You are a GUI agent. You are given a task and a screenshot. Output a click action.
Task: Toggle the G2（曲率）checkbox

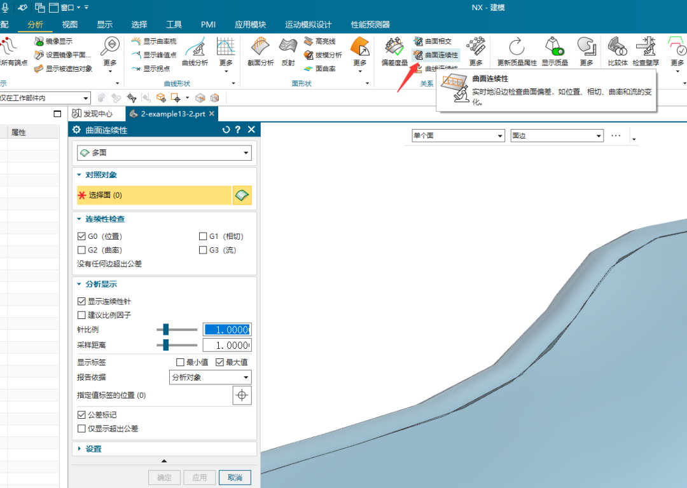81,250
